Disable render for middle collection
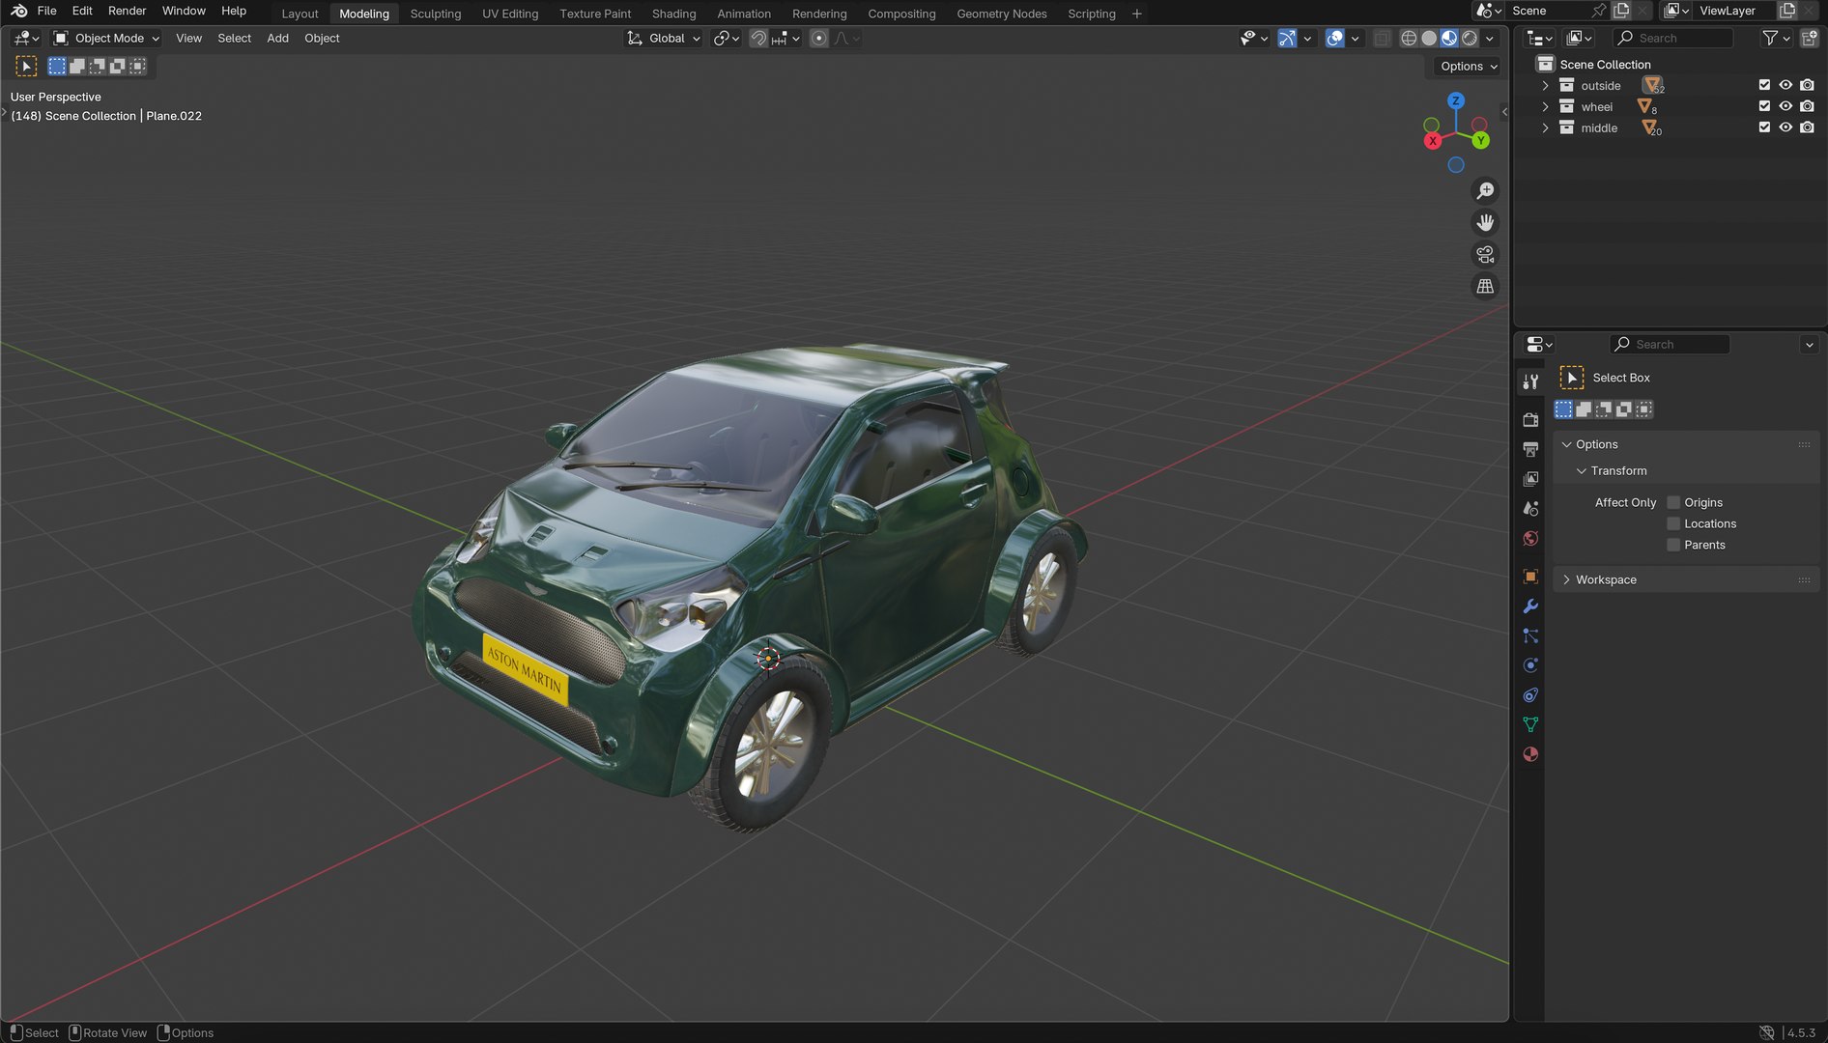This screenshot has width=1828, height=1043. (1807, 127)
